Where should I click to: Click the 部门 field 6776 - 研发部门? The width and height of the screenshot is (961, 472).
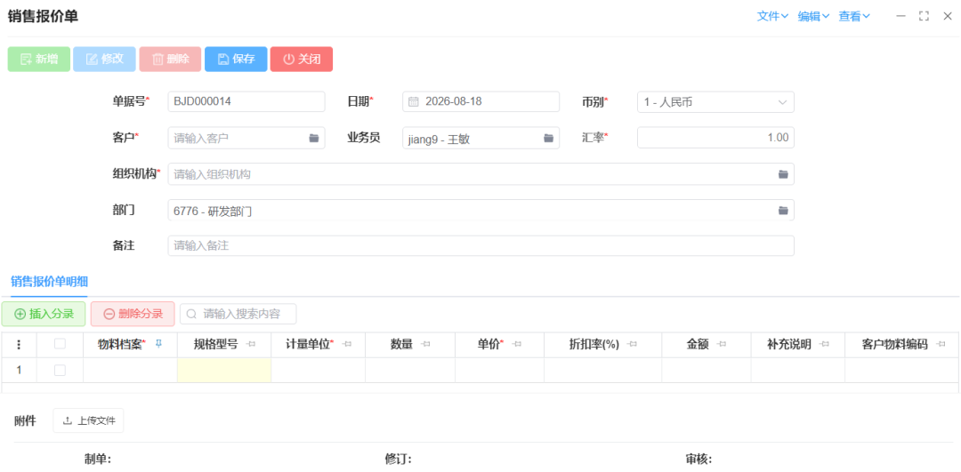click(x=481, y=211)
